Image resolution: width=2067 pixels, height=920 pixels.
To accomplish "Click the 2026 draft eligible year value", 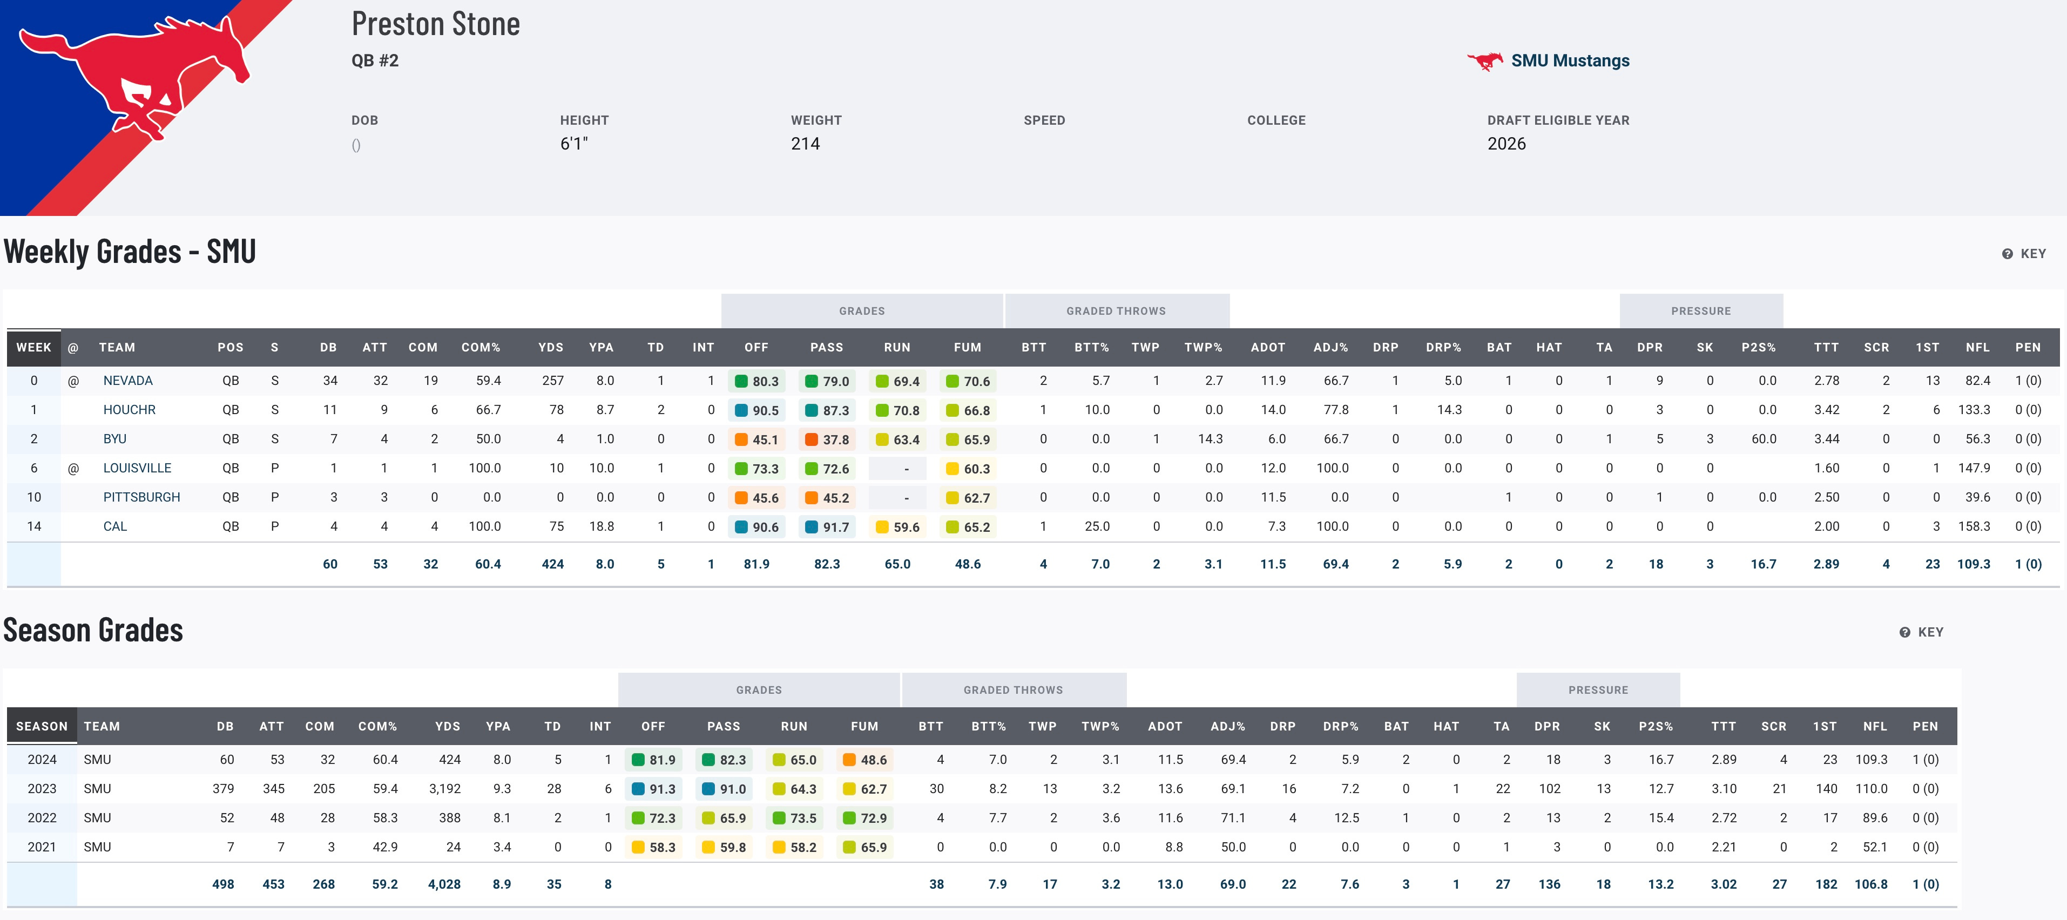I will coord(1506,144).
